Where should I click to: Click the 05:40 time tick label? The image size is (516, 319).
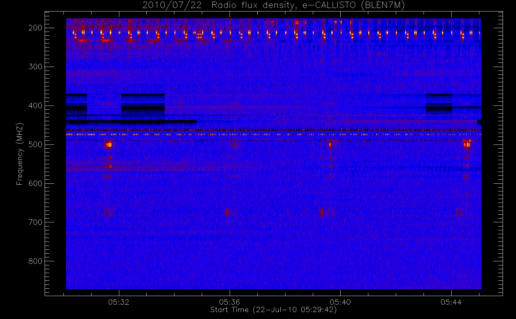tap(340, 302)
